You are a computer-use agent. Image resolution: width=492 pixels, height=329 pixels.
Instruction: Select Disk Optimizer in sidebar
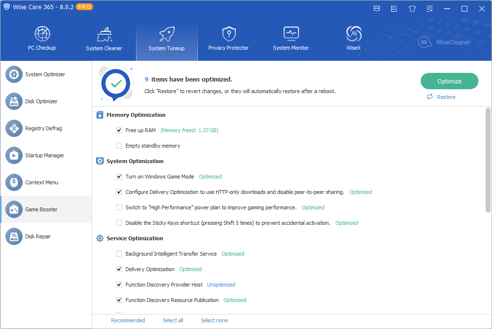click(x=46, y=101)
